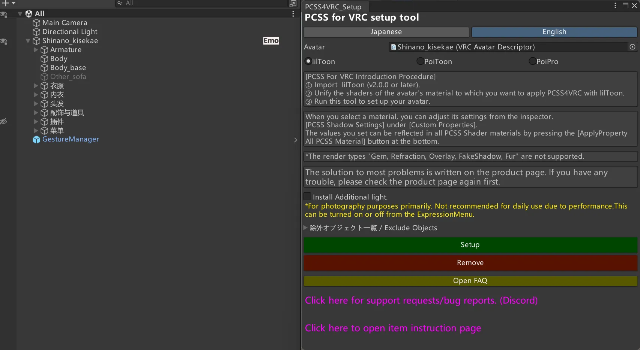640x350 pixels.
Task: Expand the 内衣 object
Action: pyautogui.click(x=36, y=95)
